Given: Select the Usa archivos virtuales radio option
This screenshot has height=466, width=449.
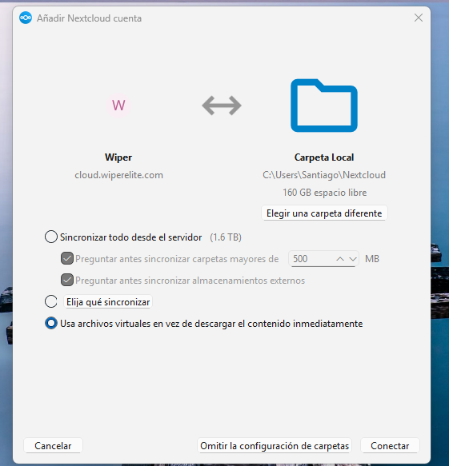Looking at the screenshot, I should [x=51, y=323].
